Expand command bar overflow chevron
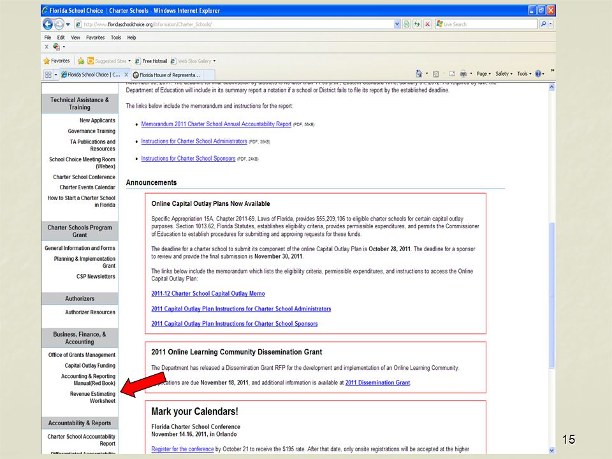The height and width of the screenshot is (459, 612). [x=552, y=70]
